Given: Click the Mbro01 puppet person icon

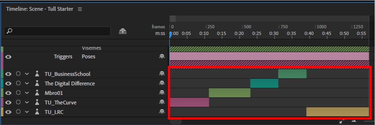Looking at the screenshot, I should coord(37,93).
